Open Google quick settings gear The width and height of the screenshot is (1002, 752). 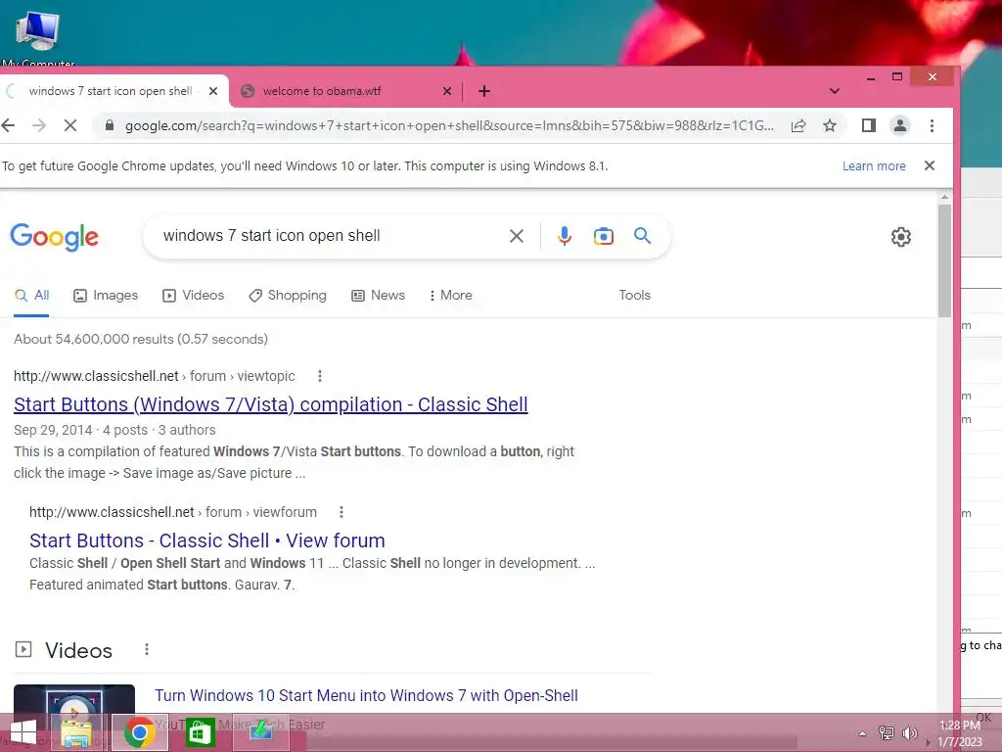901,237
